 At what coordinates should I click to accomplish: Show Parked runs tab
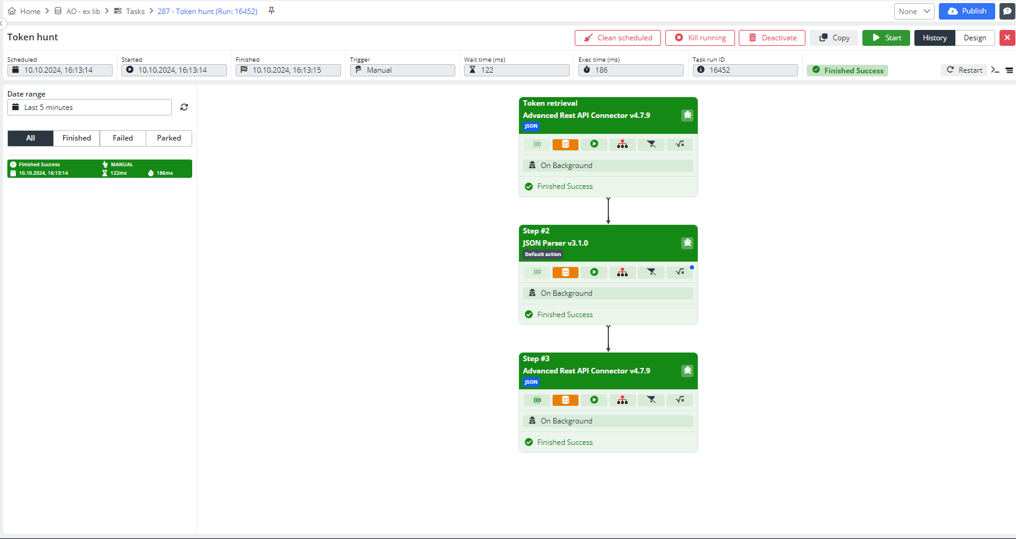(169, 138)
